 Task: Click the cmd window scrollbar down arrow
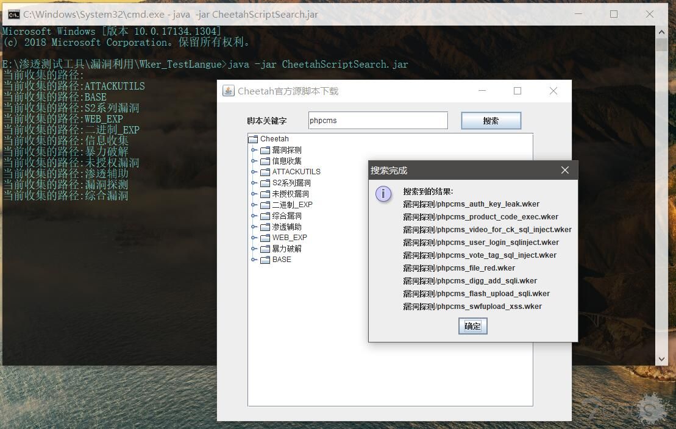[x=661, y=359]
